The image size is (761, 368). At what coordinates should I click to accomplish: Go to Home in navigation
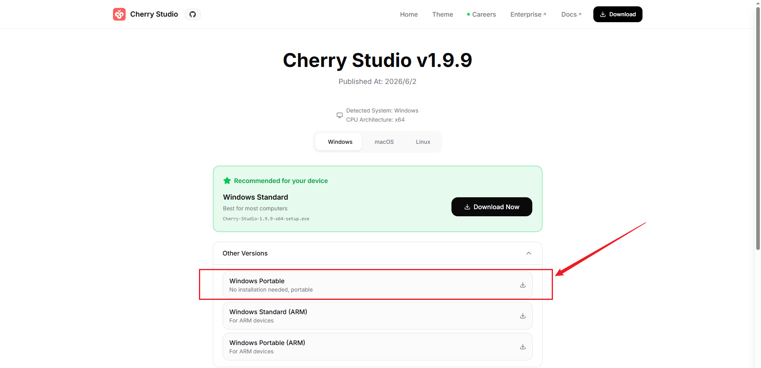pos(409,14)
